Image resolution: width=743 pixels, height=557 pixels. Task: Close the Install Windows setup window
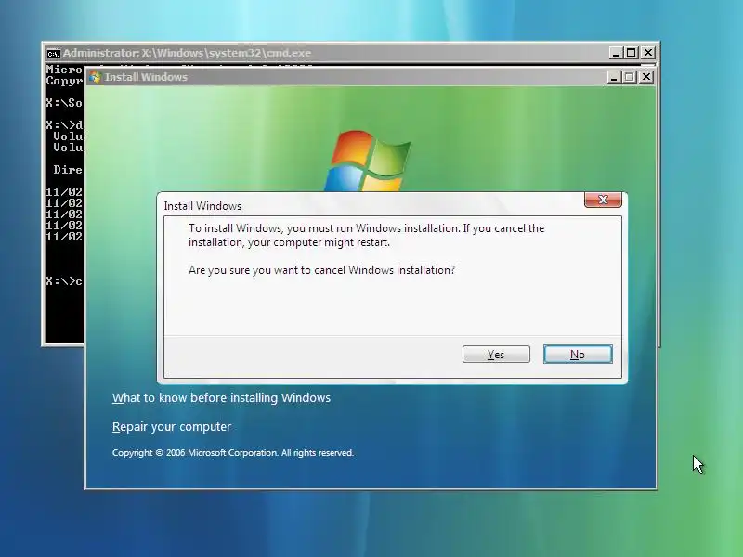tap(645, 77)
